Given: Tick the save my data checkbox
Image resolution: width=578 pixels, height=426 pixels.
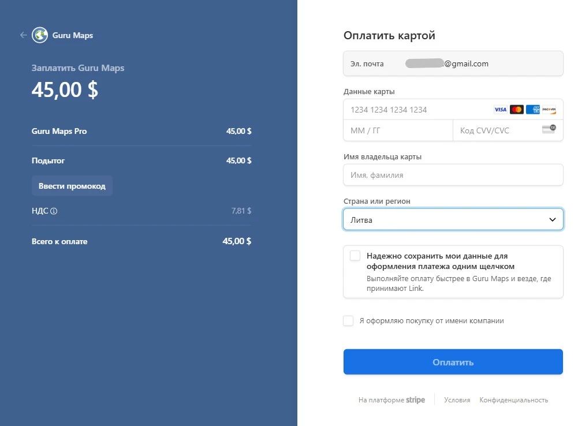Looking at the screenshot, I should tap(355, 256).
